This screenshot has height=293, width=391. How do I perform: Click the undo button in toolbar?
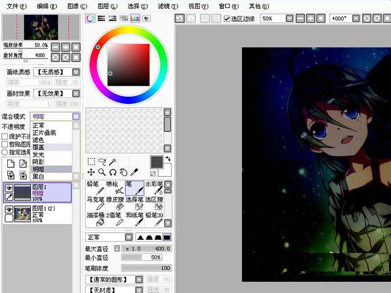pyautogui.click(x=179, y=18)
